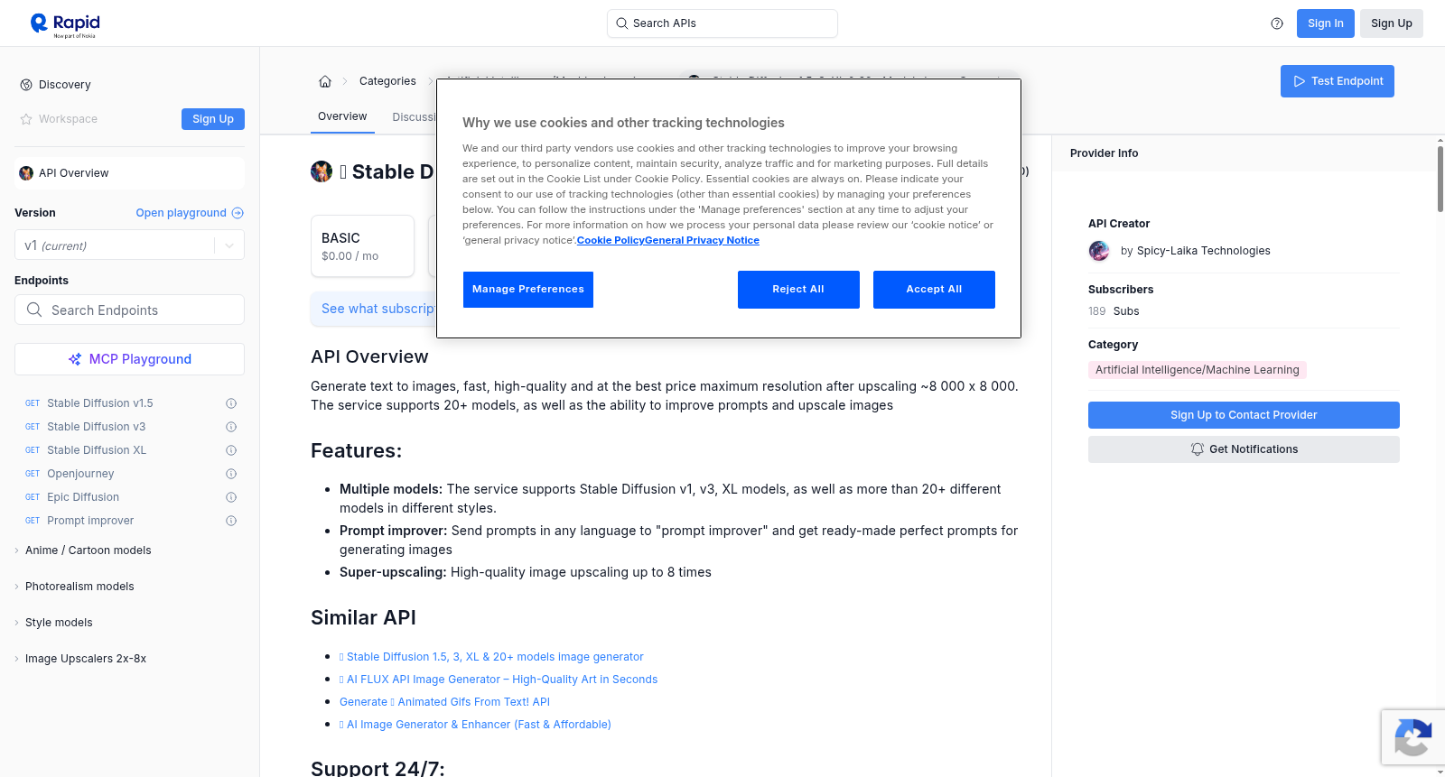Click Sign Up to Contact Provider
The width and height of the screenshot is (1445, 777).
pyautogui.click(x=1244, y=415)
